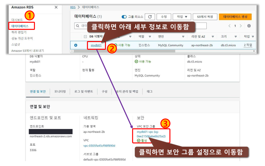Click db.t3.micro under 클래스
This screenshot has height=166, width=265.
click(194, 62)
